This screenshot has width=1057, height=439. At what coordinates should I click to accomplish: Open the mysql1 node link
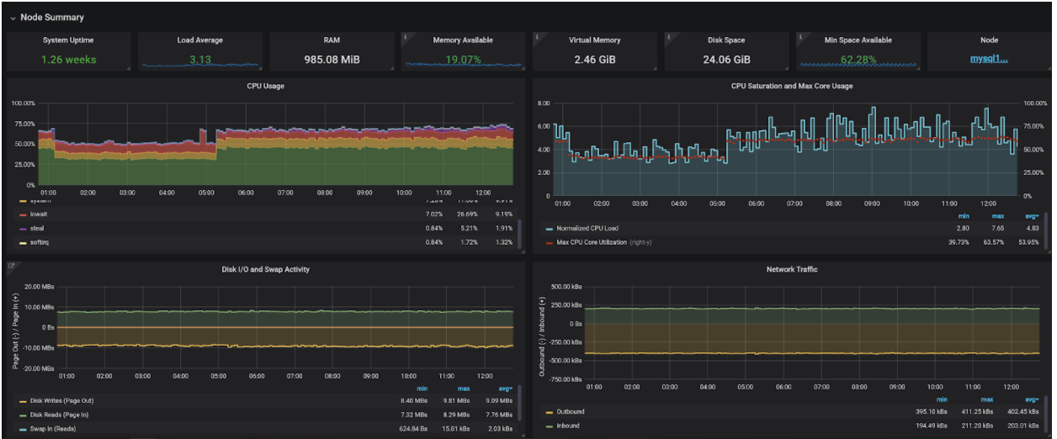[x=989, y=60]
